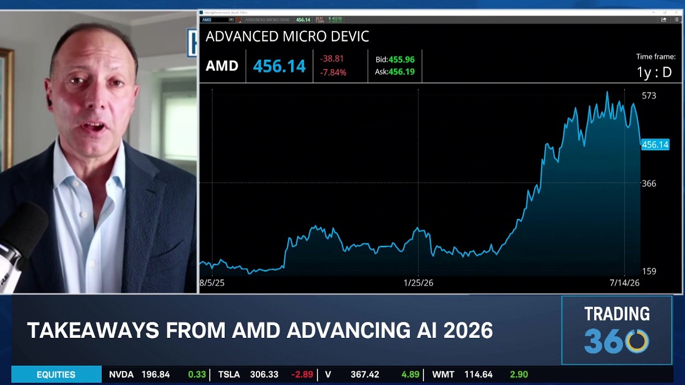Click the 8/5/25 date axis label
The image size is (685, 385).
[212, 283]
